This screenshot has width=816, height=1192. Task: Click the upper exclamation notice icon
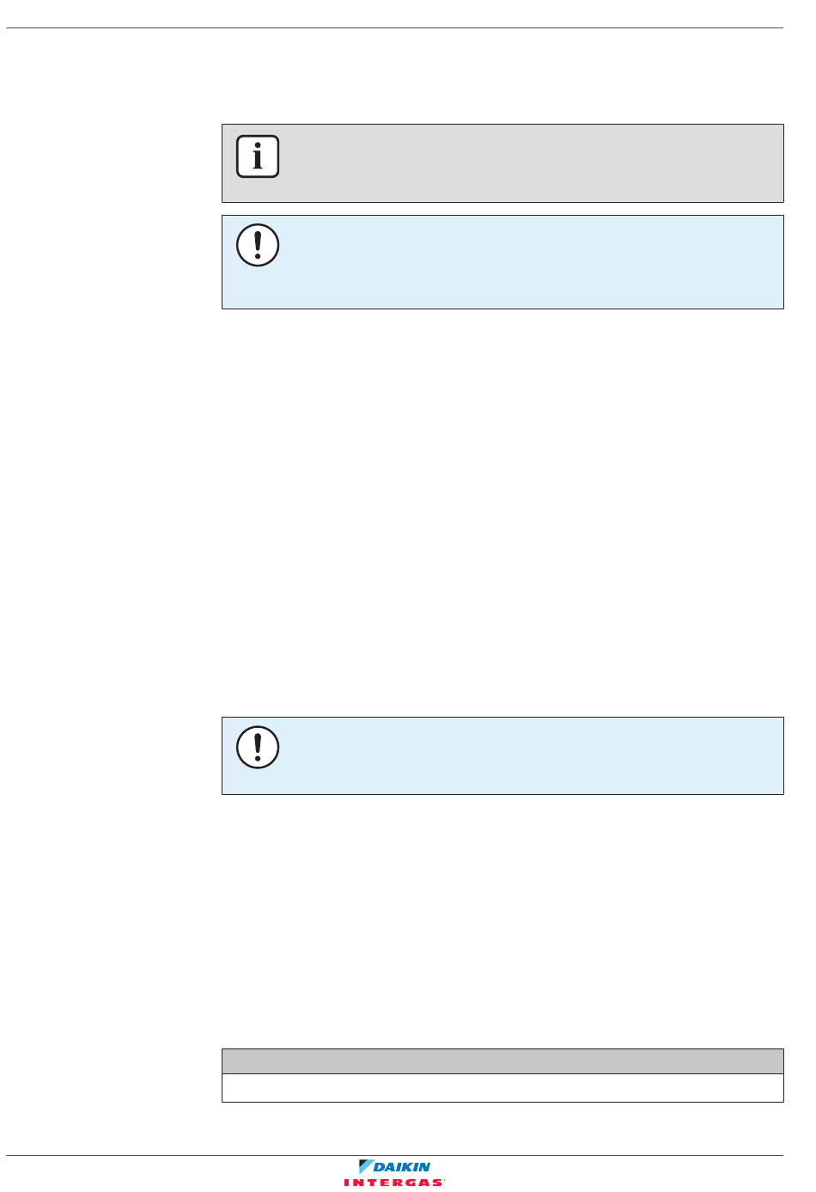(258, 245)
